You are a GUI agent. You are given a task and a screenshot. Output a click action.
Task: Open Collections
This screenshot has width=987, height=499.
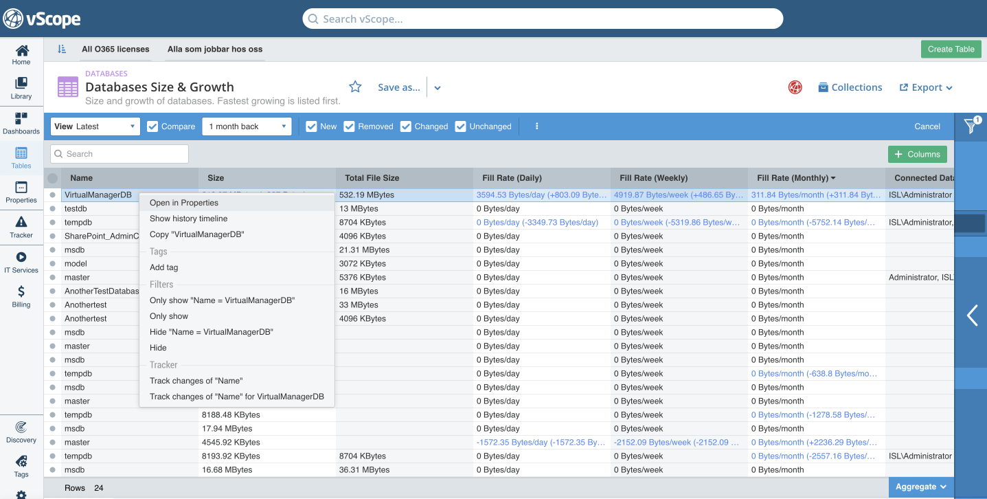(x=850, y=87)
